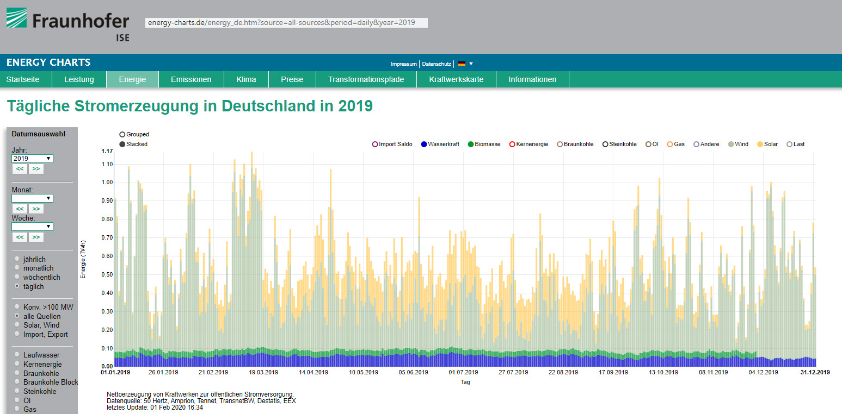The width and height of the screenshot is (842, 414).
Task: Choose the monatlich time resolution
Action: 18,268
